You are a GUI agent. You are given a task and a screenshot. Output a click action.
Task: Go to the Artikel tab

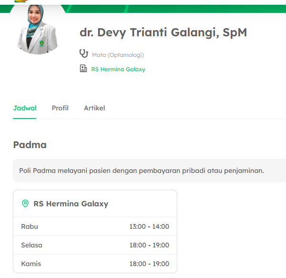pyautogui.click(x=94, y=108)
